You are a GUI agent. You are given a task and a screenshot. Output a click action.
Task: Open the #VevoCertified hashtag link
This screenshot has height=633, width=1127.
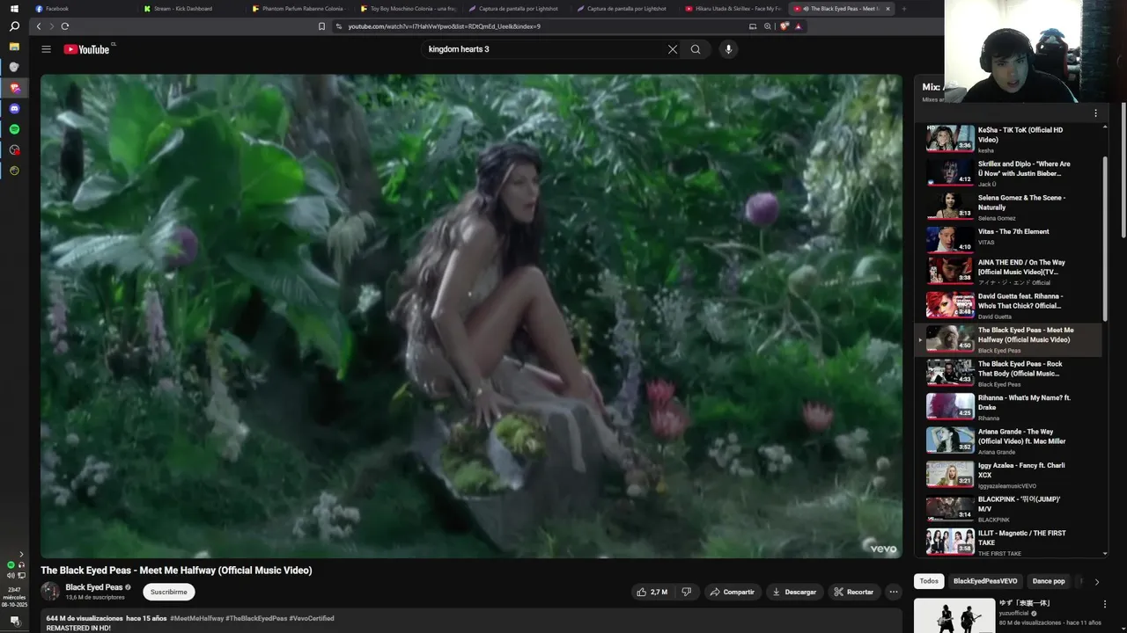[312, 618]
